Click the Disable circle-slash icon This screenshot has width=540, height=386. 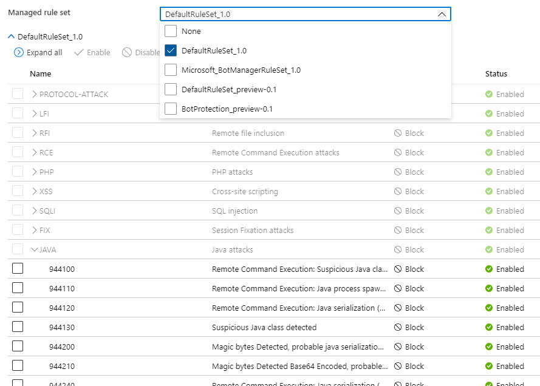click(x=127, y=52)
